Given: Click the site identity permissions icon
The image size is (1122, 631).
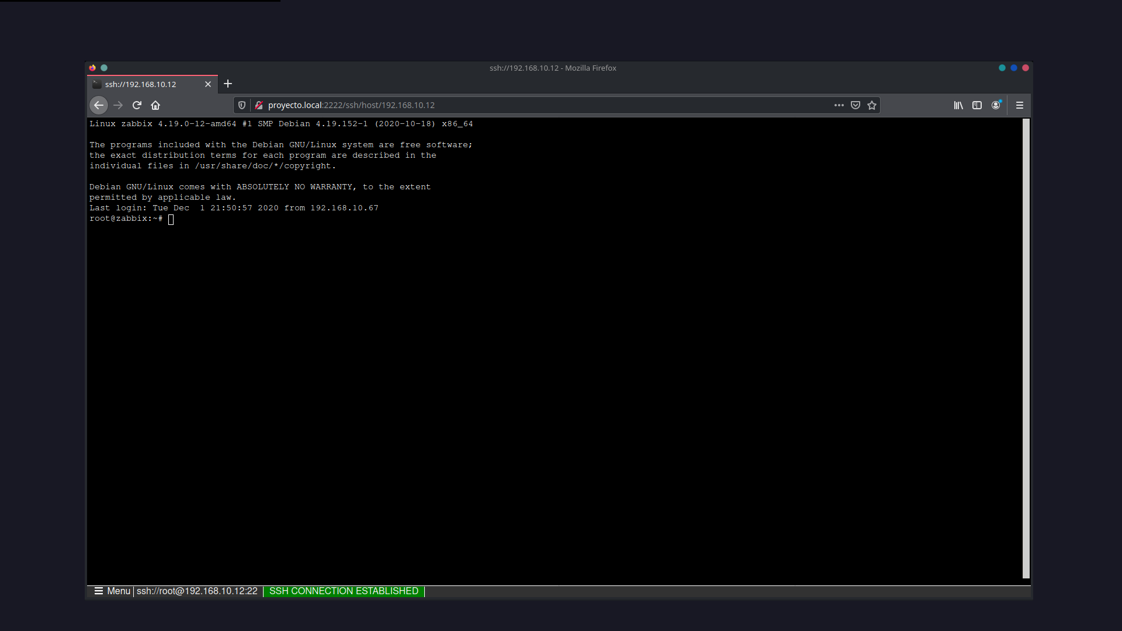Looking at the screenshot, I should point(258,105).
